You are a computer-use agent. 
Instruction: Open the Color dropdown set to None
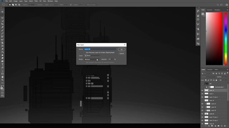[92, 55]
